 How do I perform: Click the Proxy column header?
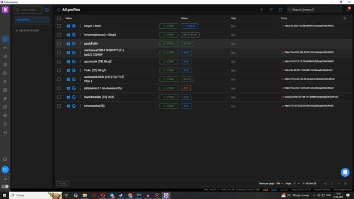[x=284, y=18]
